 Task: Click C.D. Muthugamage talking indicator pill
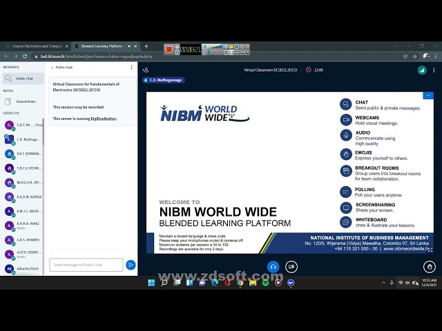164,80
